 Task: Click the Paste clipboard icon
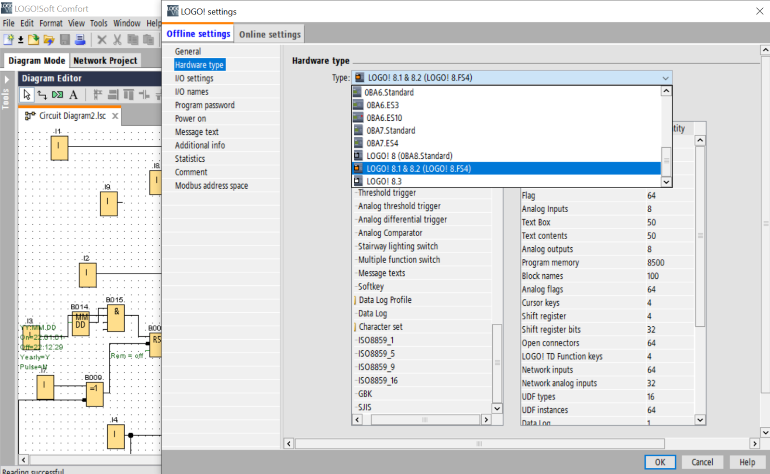coord(149,39)
